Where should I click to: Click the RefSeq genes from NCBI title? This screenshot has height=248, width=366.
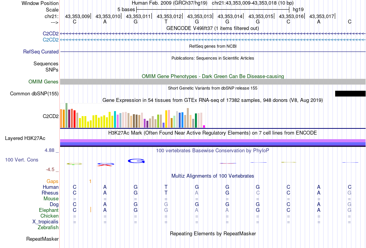tap(213, 46)
